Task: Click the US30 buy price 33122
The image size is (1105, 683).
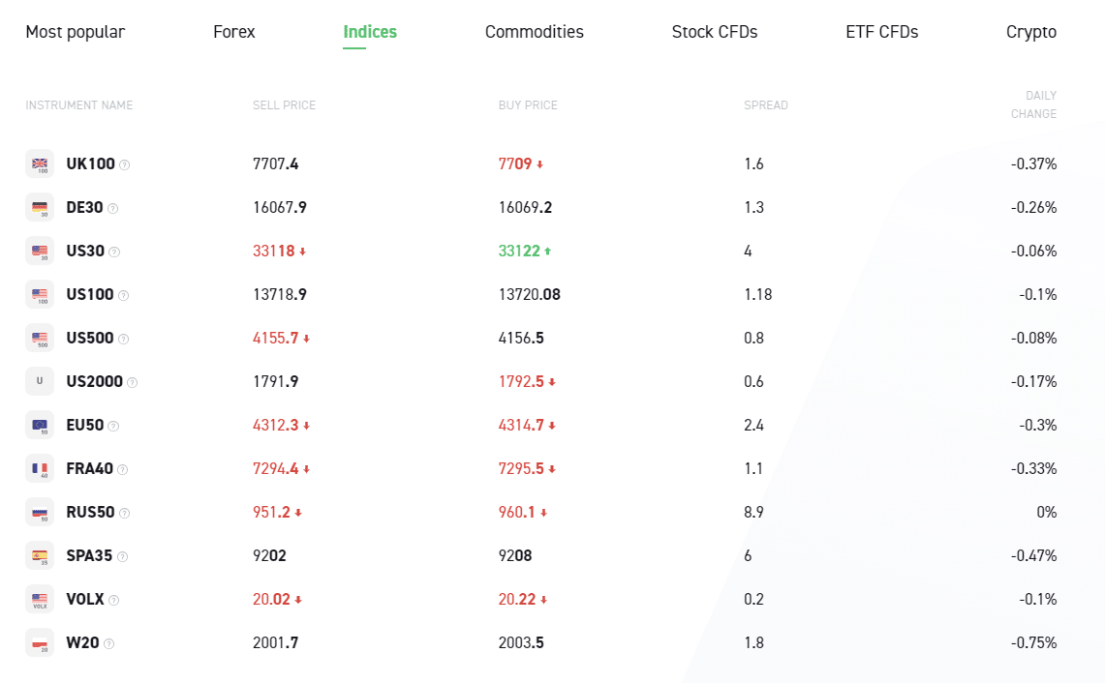Action: [519, 252]
